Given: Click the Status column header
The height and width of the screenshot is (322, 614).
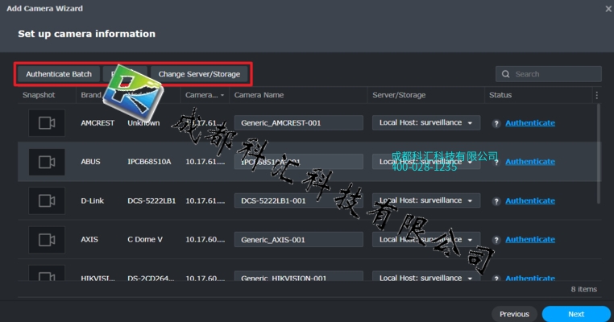Looking at the screenshot, I should (500, 95).
